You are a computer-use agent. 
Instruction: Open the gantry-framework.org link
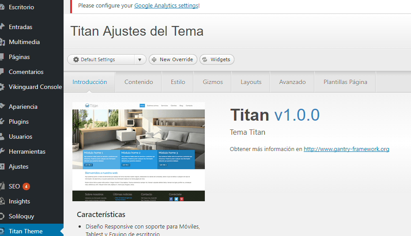(x=346, y=149)
